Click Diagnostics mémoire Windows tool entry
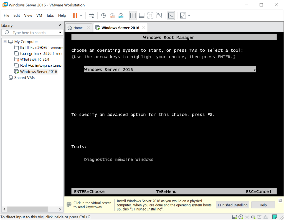This screenshot has height=220, width=284. tap(119, 160)
